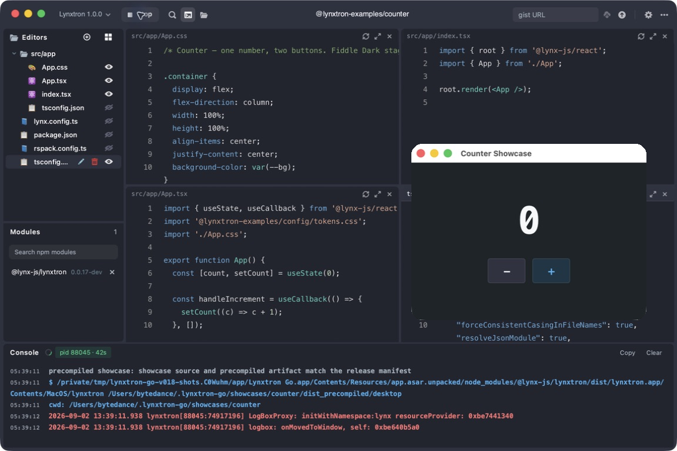Click the 'cwd:' line in the console log
This screenshot has width=677, height=451.
155,405
